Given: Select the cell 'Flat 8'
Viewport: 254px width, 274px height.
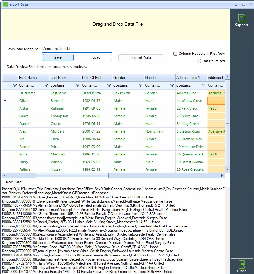Looking at the screenshot, I should point(216,154).
